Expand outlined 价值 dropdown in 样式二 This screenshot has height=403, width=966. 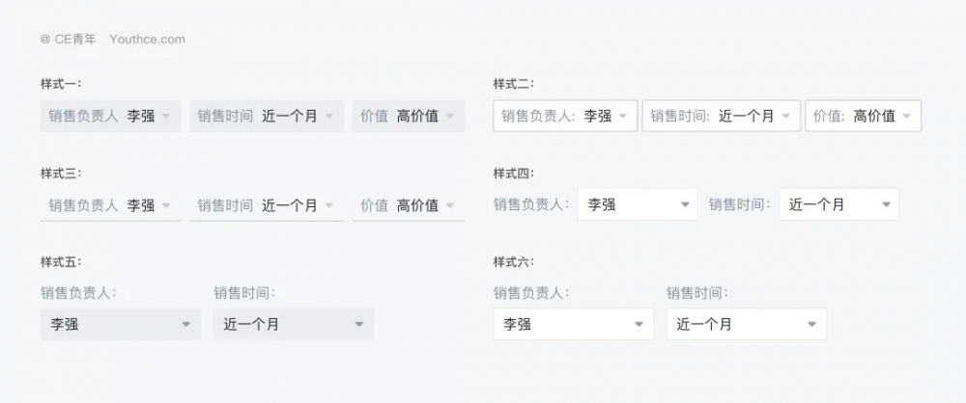(x=863, y=116)
